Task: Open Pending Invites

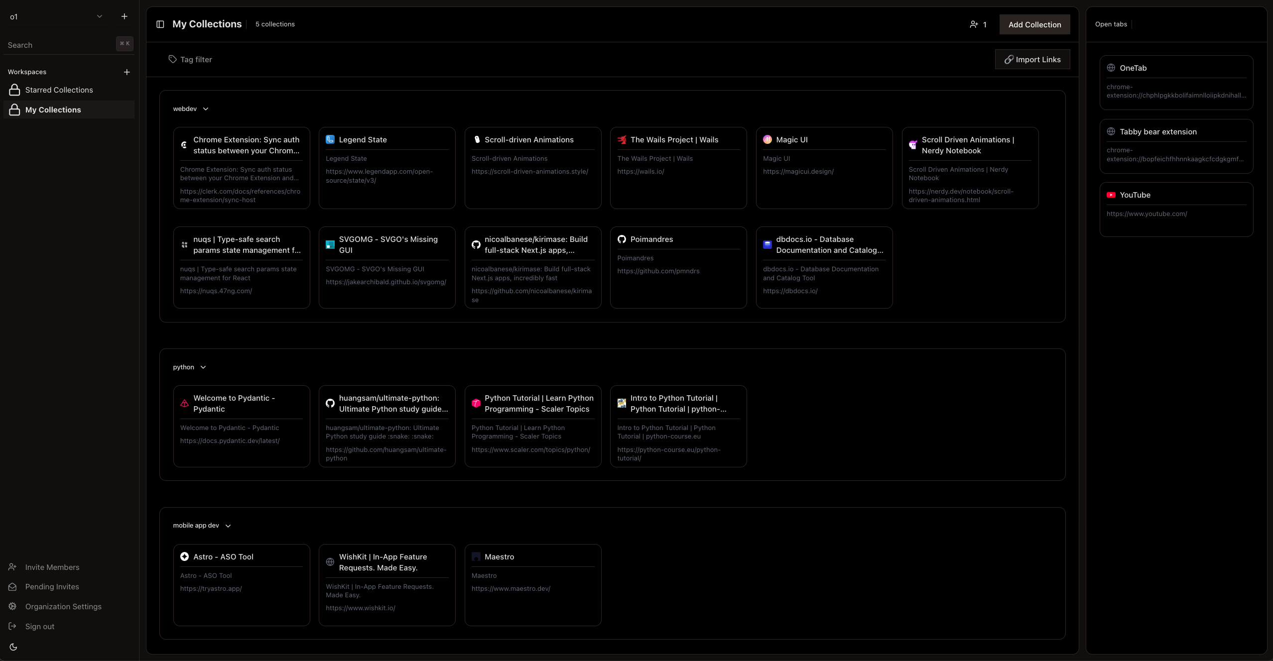Action: (x=52, y=587)
